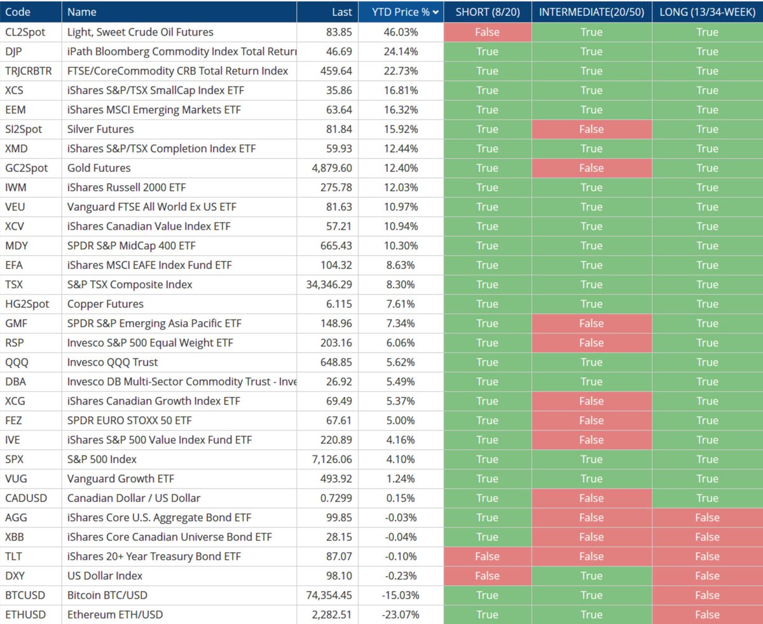The width and height of the screenshot is (763, 624).
Task: Select the S&P 500 Index name cell
Action: pos(179,459)
